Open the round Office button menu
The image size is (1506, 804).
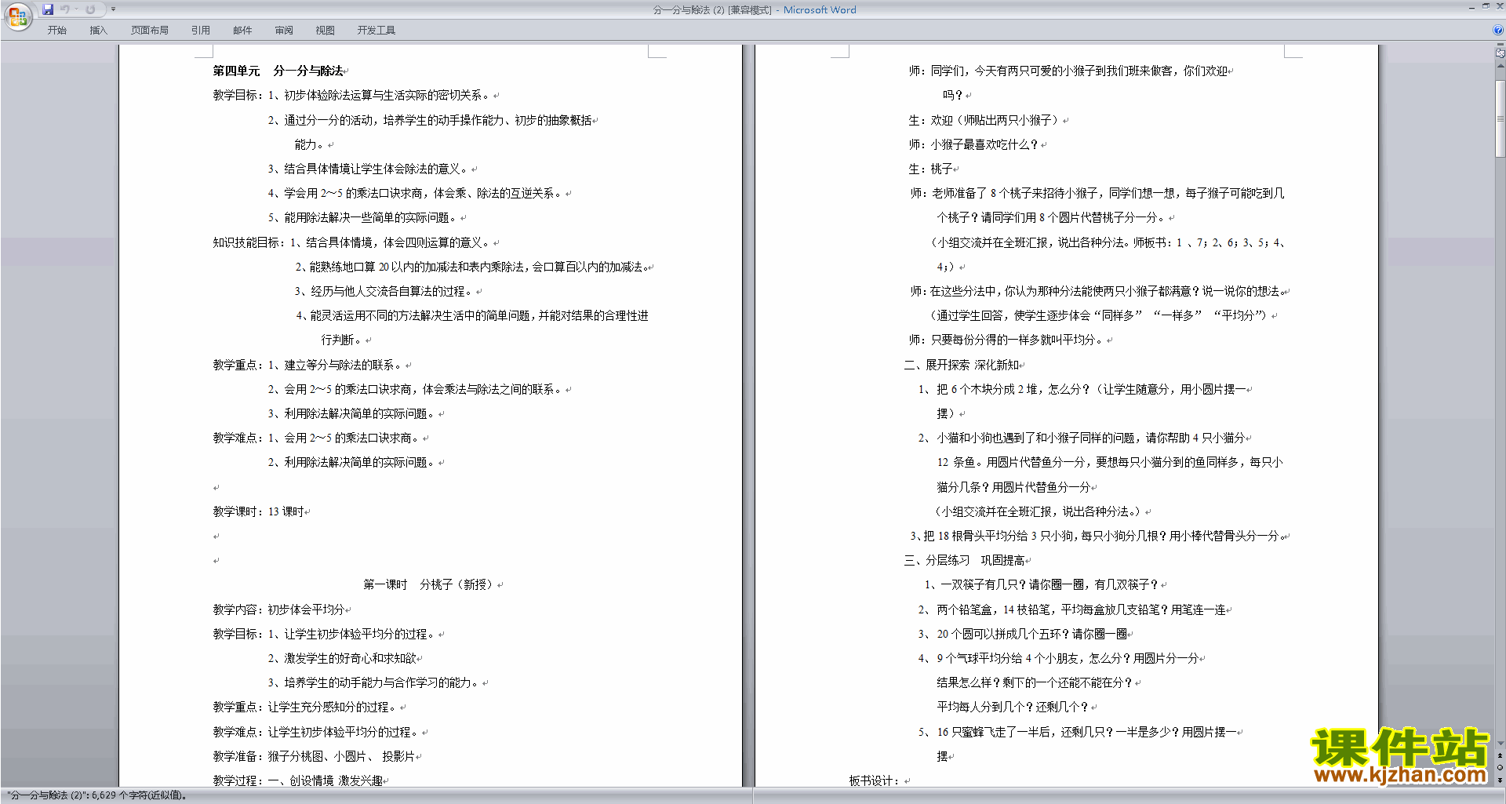click(17, 16)
